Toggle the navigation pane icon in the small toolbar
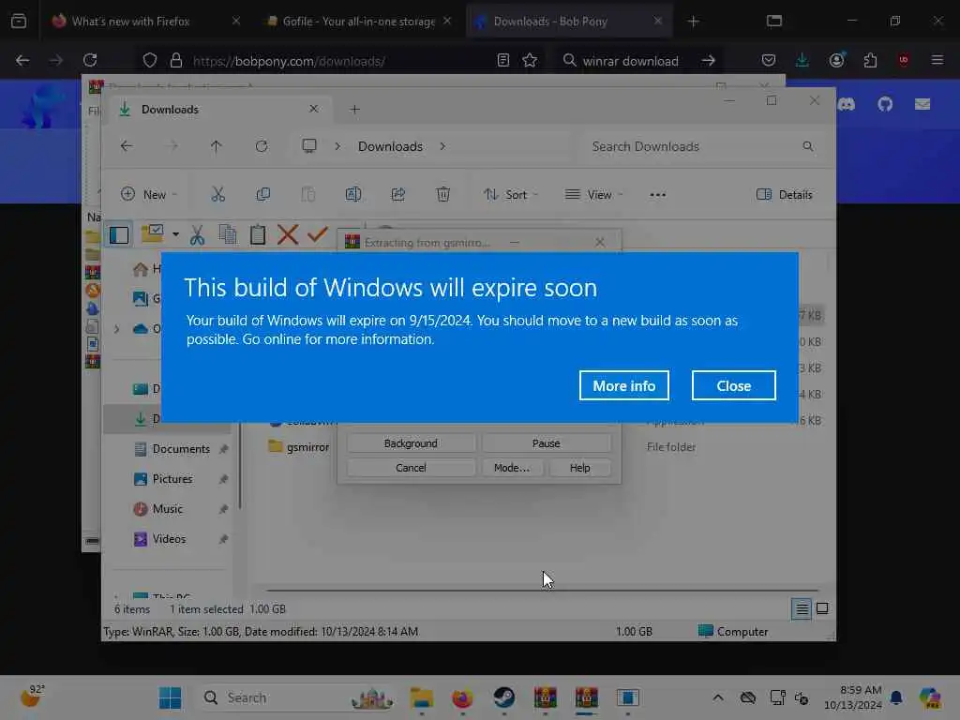 point(119,235)
